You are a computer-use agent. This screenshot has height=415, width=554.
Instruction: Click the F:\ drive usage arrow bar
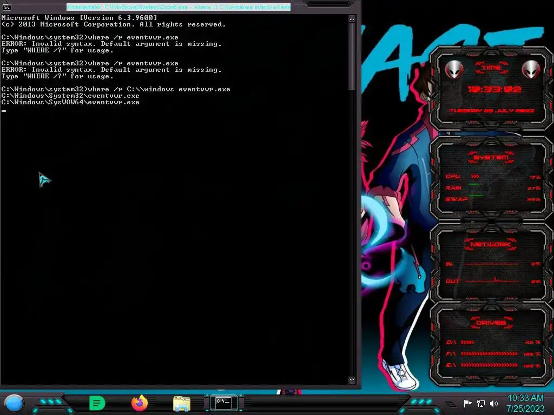click(x=489, y=353)
